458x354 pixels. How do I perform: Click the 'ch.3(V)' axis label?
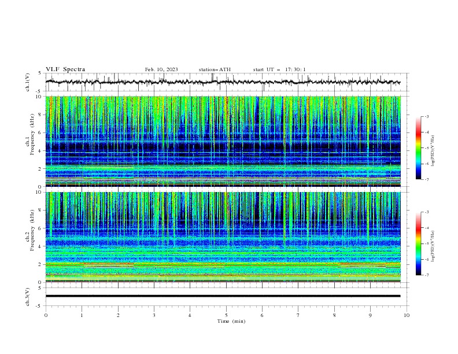point(28,297)
